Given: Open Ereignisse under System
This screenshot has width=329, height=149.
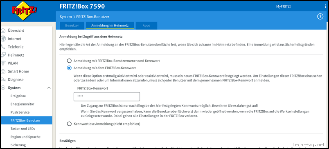Looking at the screenshot, I should pos(18,96).
